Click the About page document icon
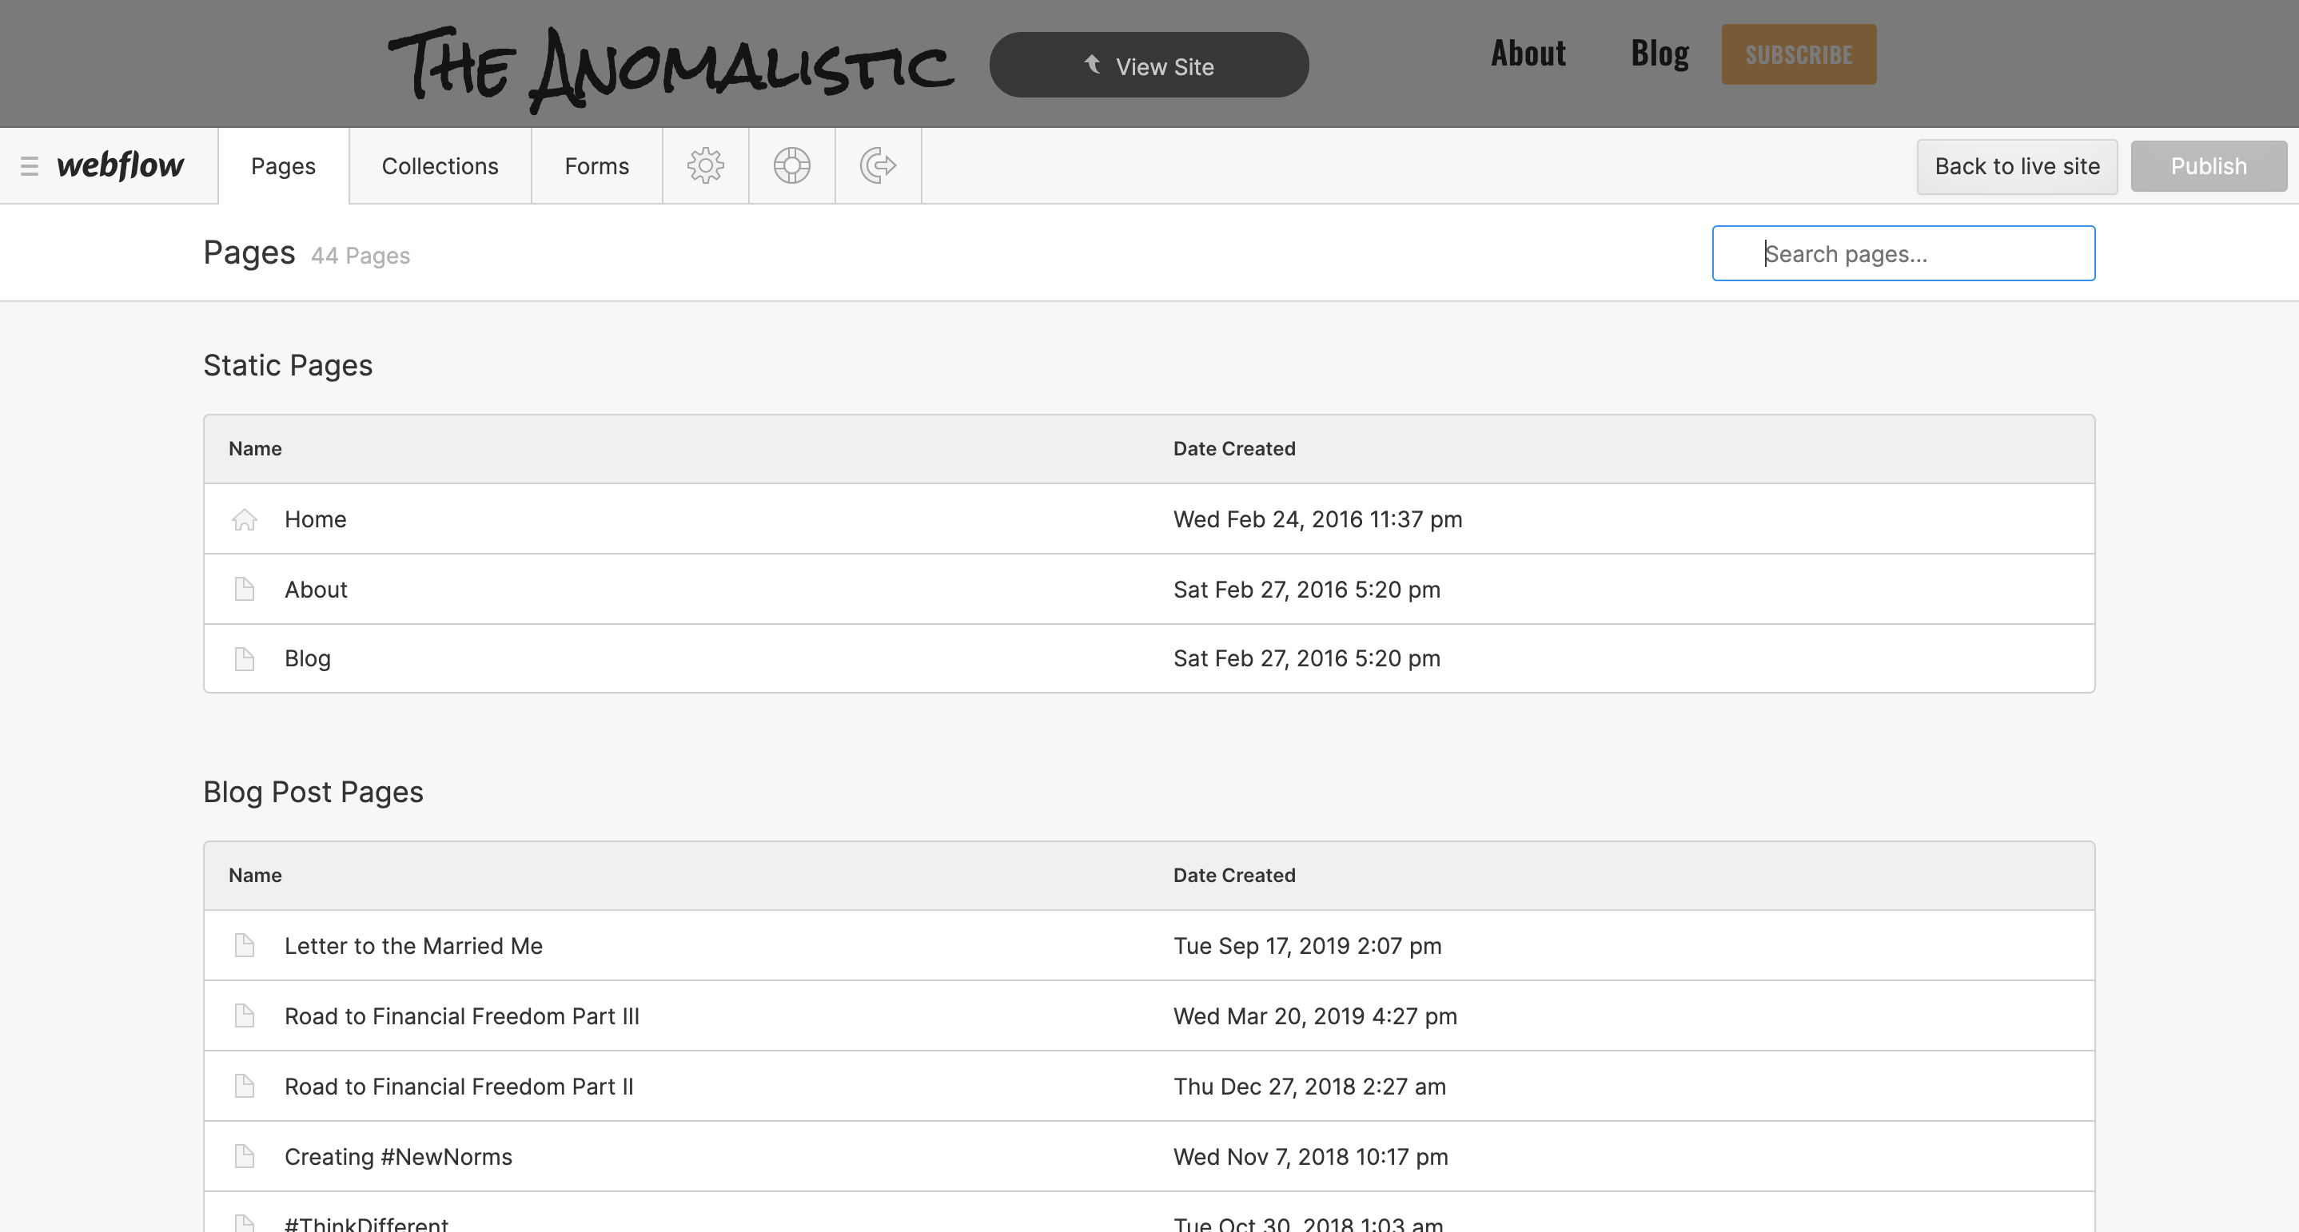The height and width of the screenshot is (1232, 2299). pyautogui.click(x=245, y=589)
